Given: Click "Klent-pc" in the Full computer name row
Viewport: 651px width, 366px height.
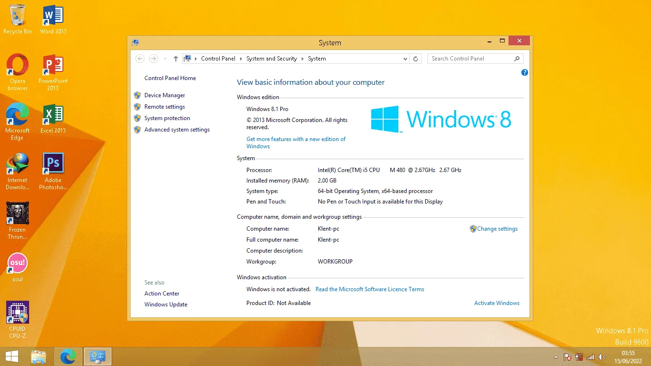Looking at the screenshot, I should (328, 240).
